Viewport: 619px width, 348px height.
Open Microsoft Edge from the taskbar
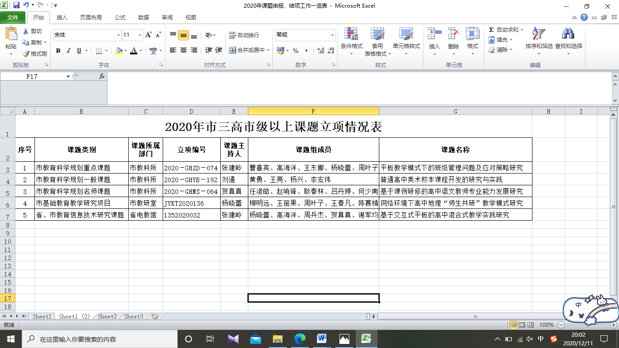tap(300, 339)
